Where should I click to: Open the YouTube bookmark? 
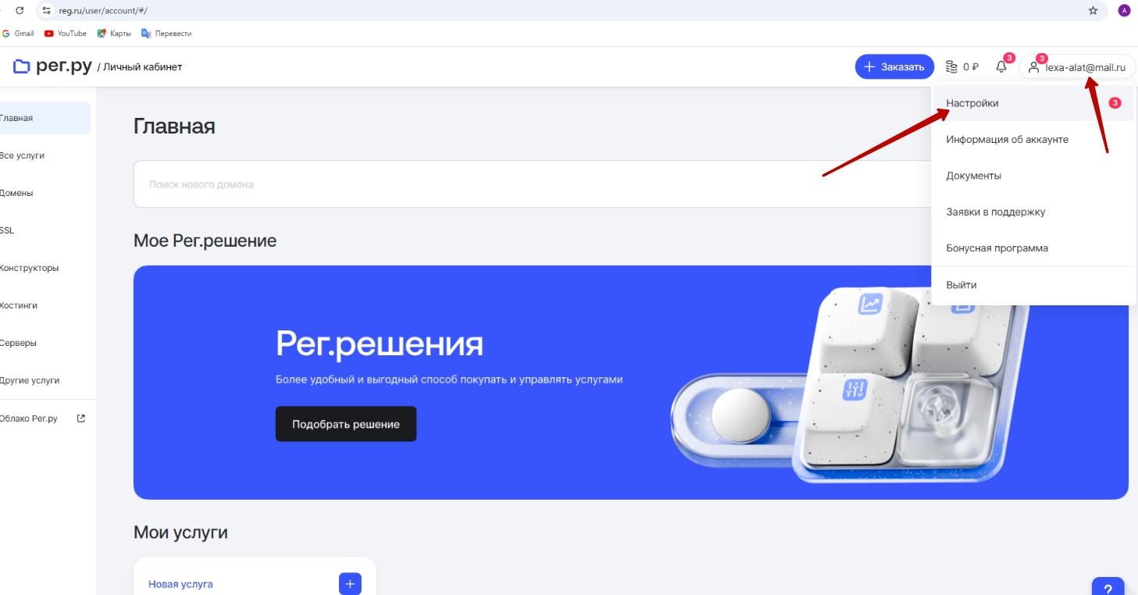point(66,34)
